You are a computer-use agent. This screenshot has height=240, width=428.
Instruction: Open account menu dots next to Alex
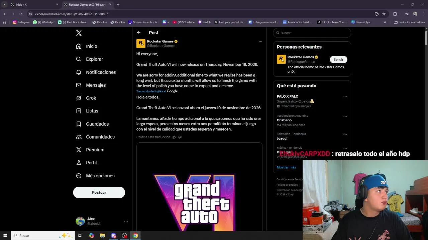126,221
